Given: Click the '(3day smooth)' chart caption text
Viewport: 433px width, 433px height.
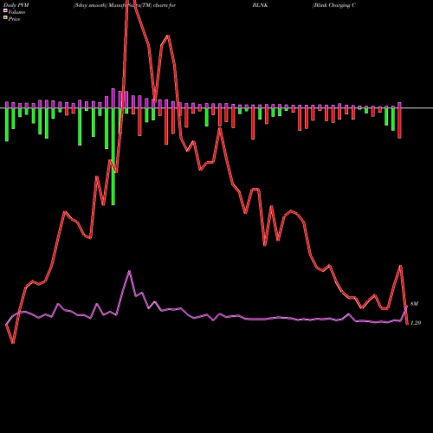Looking at the screenshot, I should (90, 5).
